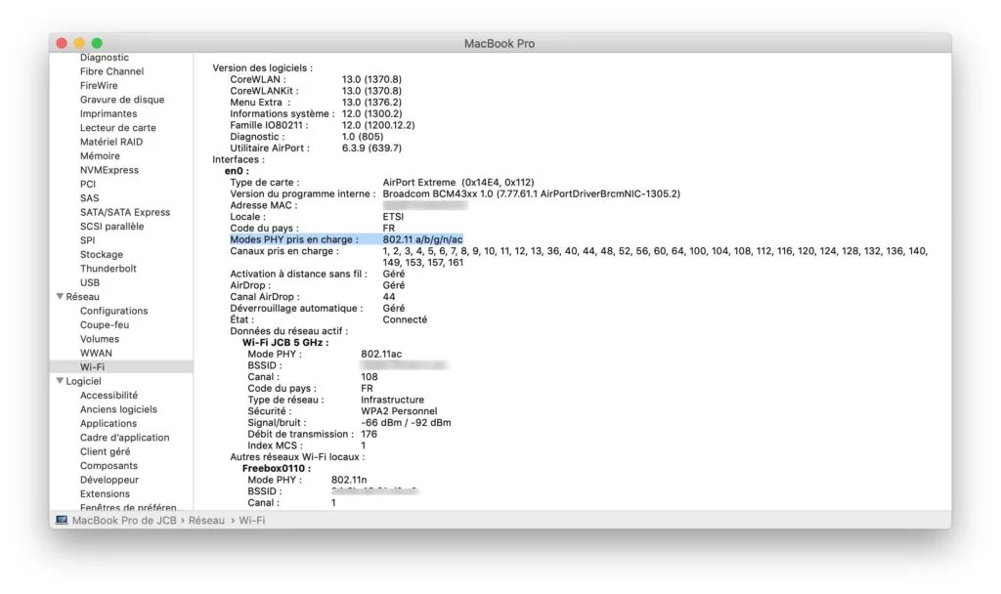
Task: Select USB in the hardware list
Action: click(89, 282)
